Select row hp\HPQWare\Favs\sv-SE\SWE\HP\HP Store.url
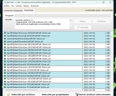This screenshot has height=96, width=116. [x=43, y=82]
